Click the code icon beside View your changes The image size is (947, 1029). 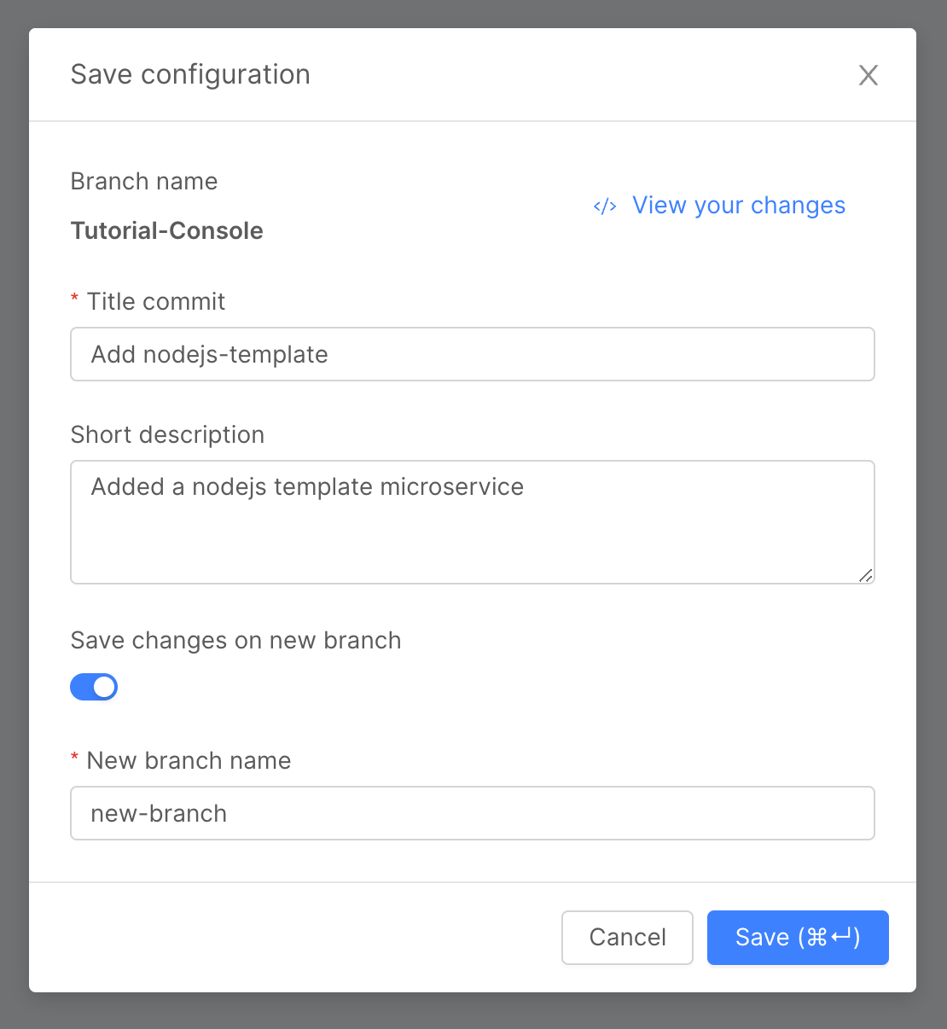[x=605, y=206]
